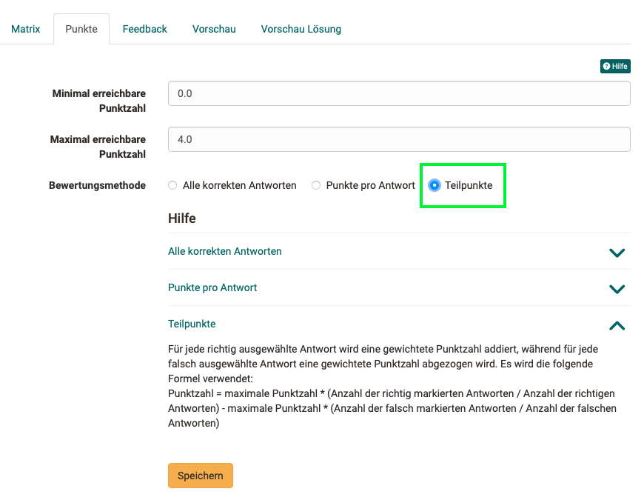Select the Punkte pro Antwort radio button
This screenshot has width=644, height=500.
click(316, 185)
